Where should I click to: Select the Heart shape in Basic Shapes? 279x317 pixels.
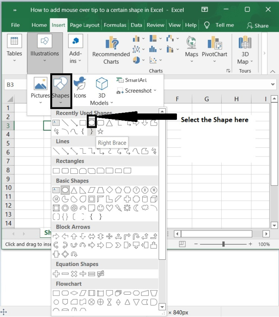[x=110, y=208]
